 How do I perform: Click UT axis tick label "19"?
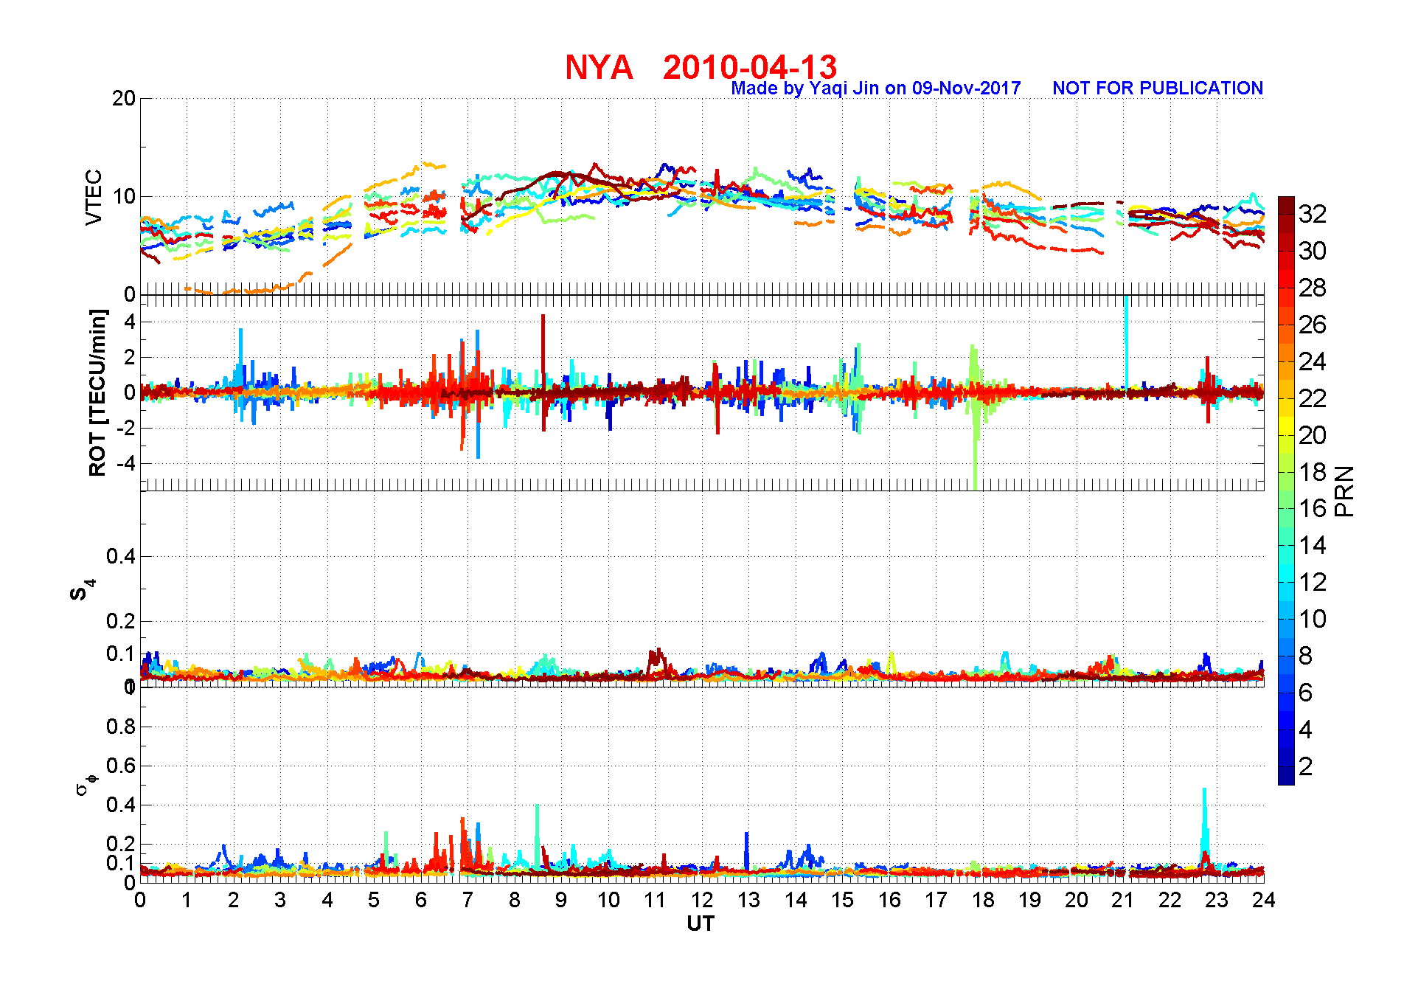[1029, 900]
